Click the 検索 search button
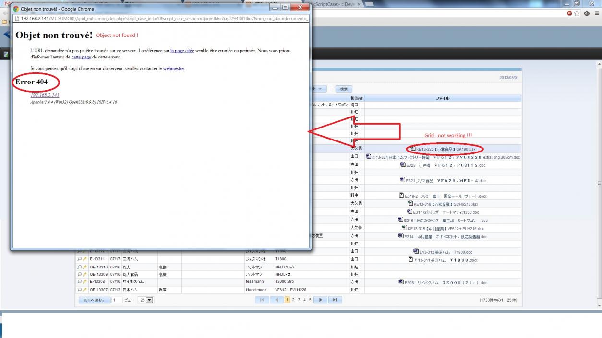 point(344,89)
